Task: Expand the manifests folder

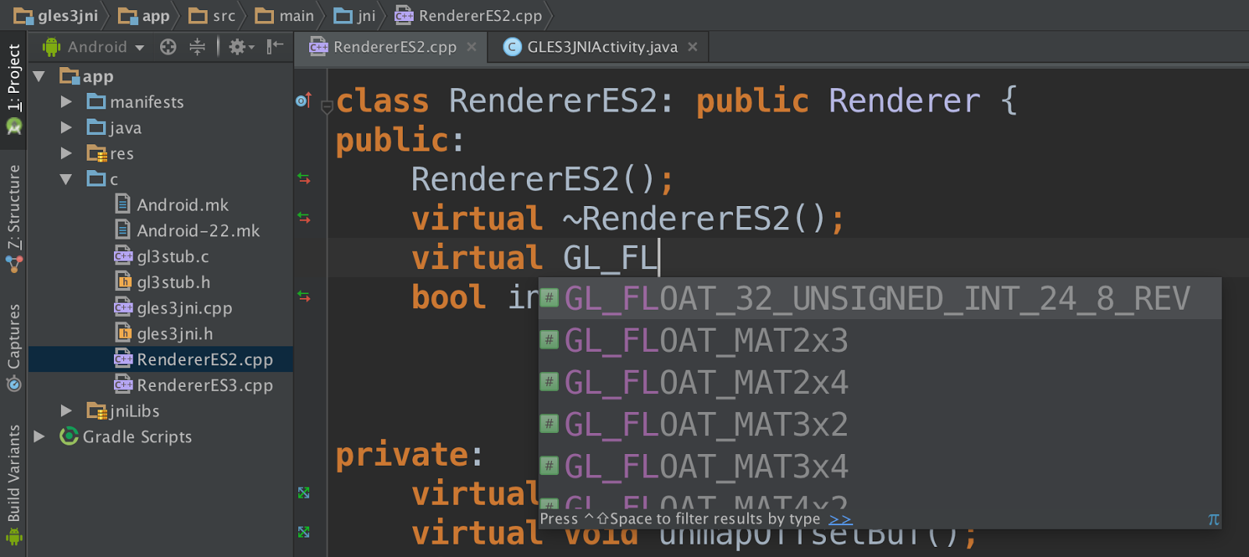Action: (x=66, y=102)
